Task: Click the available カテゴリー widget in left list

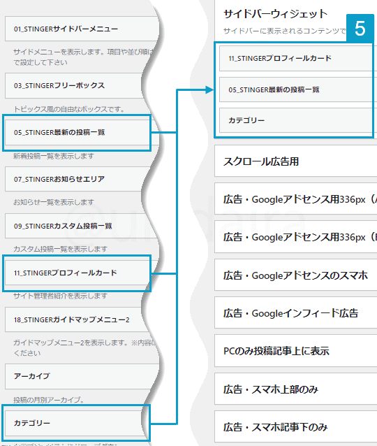Action: [x=76, y=423]
